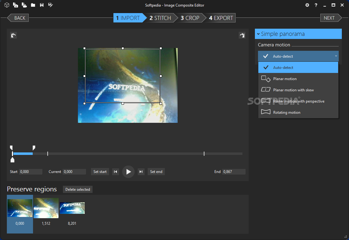Click Delete selected button

point(78,190)
